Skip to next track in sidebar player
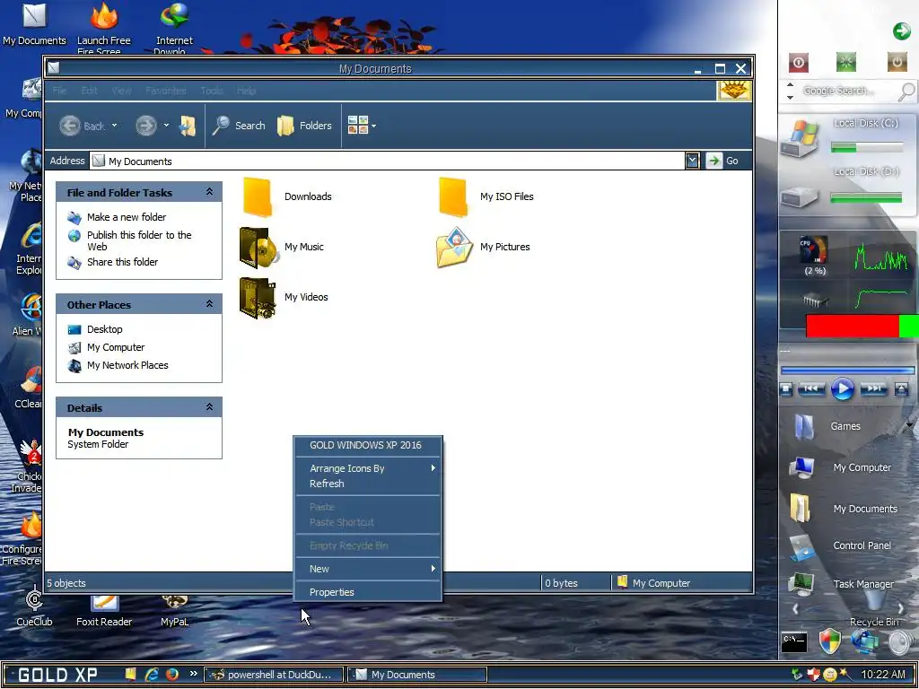The height and width of the screenshot is (689, 919). [873, 388]
